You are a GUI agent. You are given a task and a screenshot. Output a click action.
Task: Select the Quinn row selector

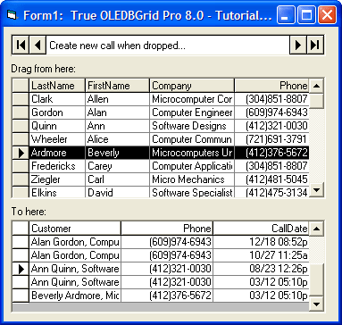21,126
